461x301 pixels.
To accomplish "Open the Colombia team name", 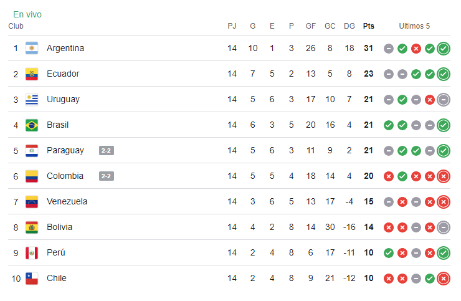I will [x=65, y=176].
